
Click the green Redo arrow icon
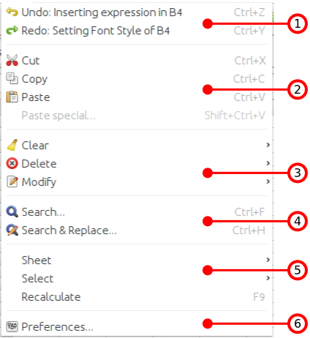coord(12,30)
